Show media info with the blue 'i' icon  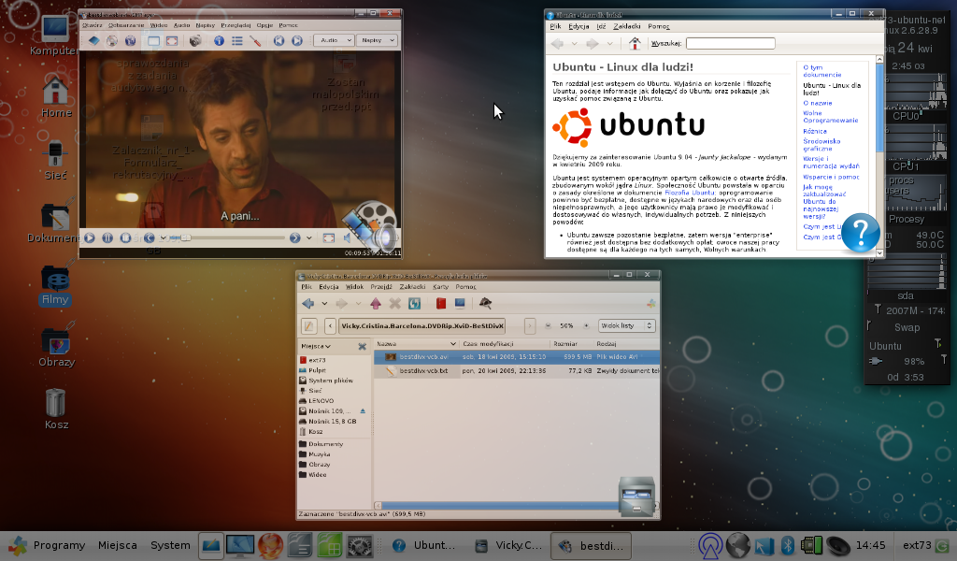tap(219, 41)
